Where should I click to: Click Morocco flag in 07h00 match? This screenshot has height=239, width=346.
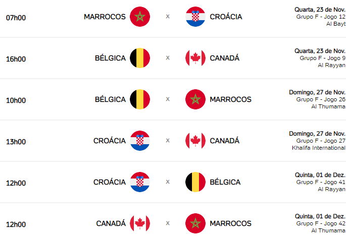coord(140,17)
